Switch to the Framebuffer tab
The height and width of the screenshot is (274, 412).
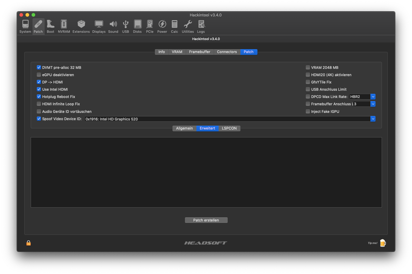(200, 52)
